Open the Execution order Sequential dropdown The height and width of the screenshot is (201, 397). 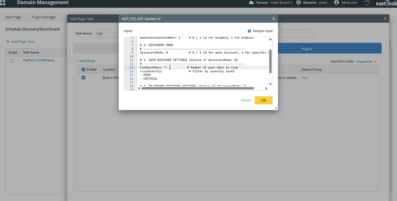click(367, 61)
